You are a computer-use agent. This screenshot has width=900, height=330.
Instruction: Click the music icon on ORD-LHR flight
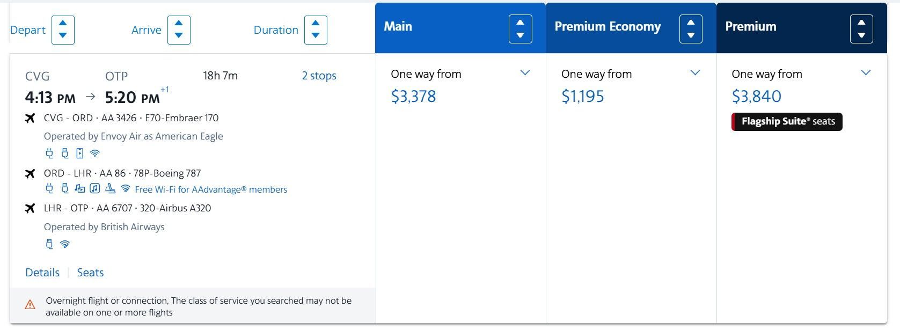coord(95,188)
